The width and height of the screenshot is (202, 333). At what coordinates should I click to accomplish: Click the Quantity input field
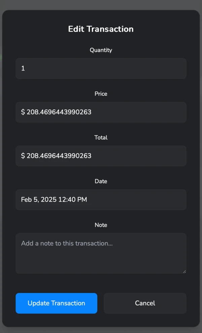pyautogui.click(x=101, y=68)
